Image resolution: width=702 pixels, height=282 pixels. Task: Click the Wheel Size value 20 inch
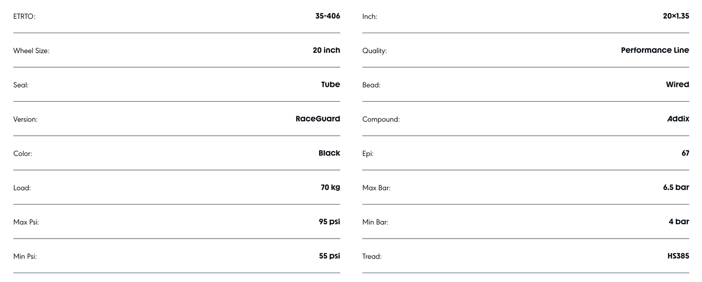coord(326,50)
